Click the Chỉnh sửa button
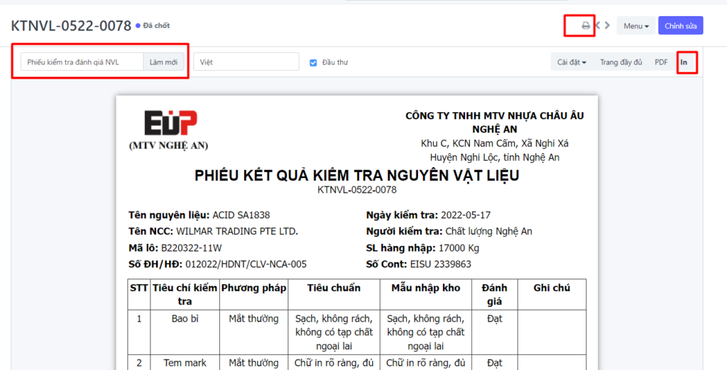This screenshot has height=370, width=727. pyautogui.click(x=680, y=26)
